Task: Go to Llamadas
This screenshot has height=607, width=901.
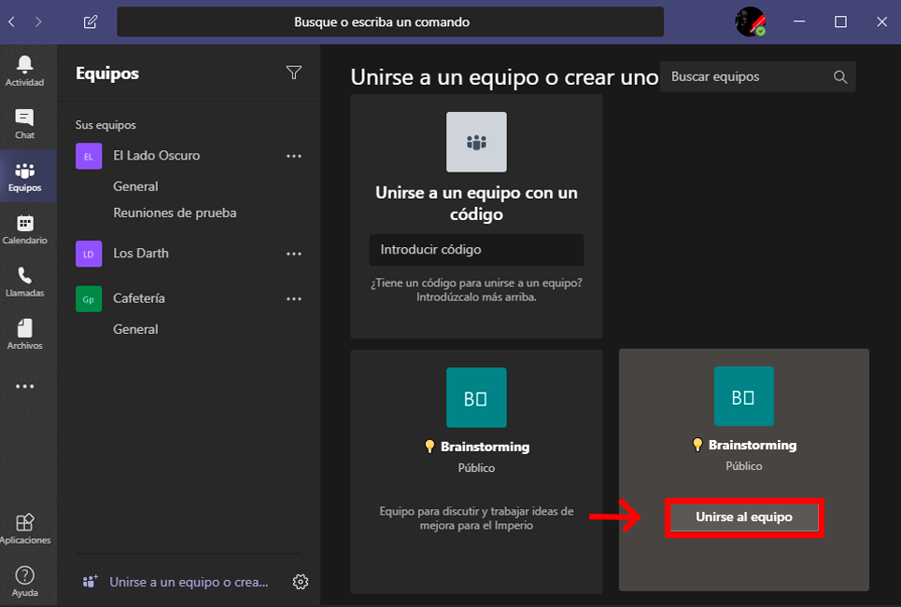Action: click(x=25, y=281)
